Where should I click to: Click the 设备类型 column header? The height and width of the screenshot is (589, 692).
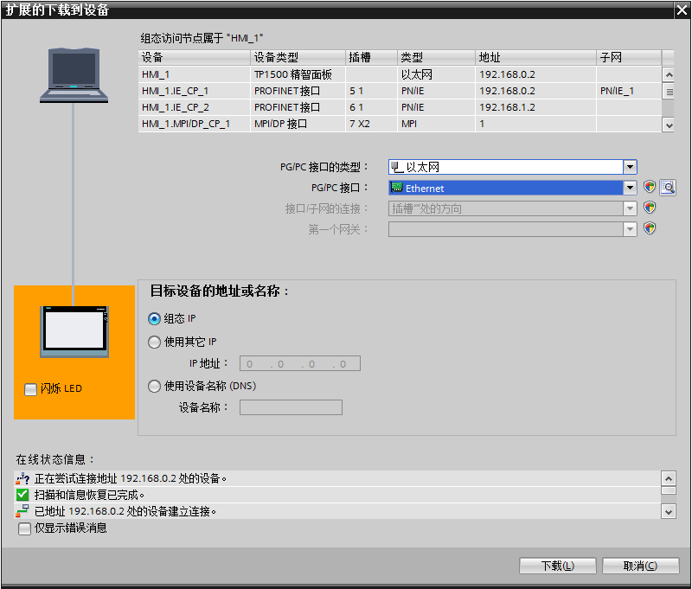point(298,57)
